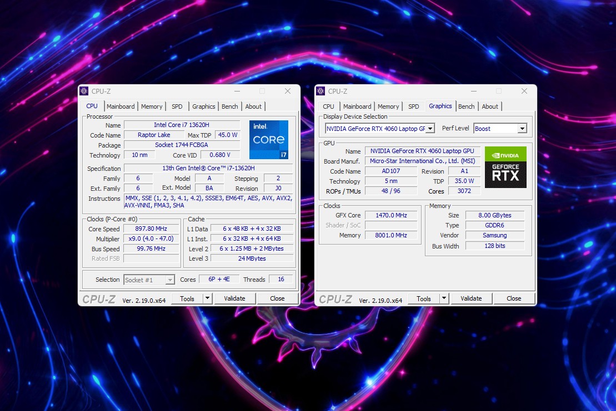The width and height of the screenshot is (616, 411).
Task: Click Specification field 13th Gen Intel Core i7-13620H
Action: tap(209, 168)
